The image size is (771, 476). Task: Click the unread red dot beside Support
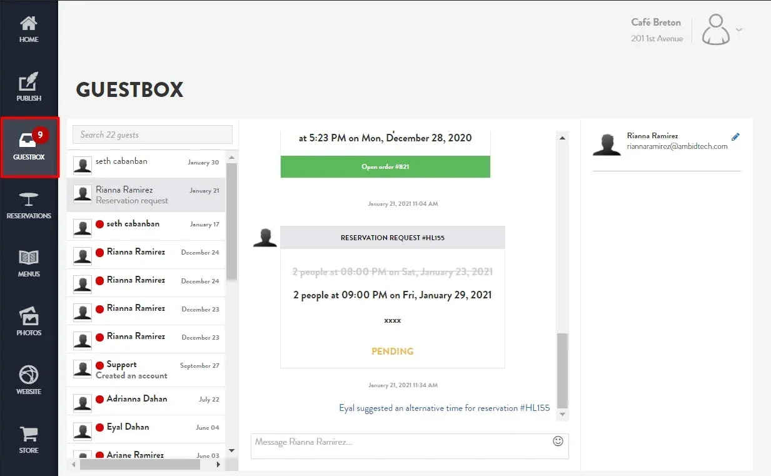pyautogui.click(x=99, y=365)
